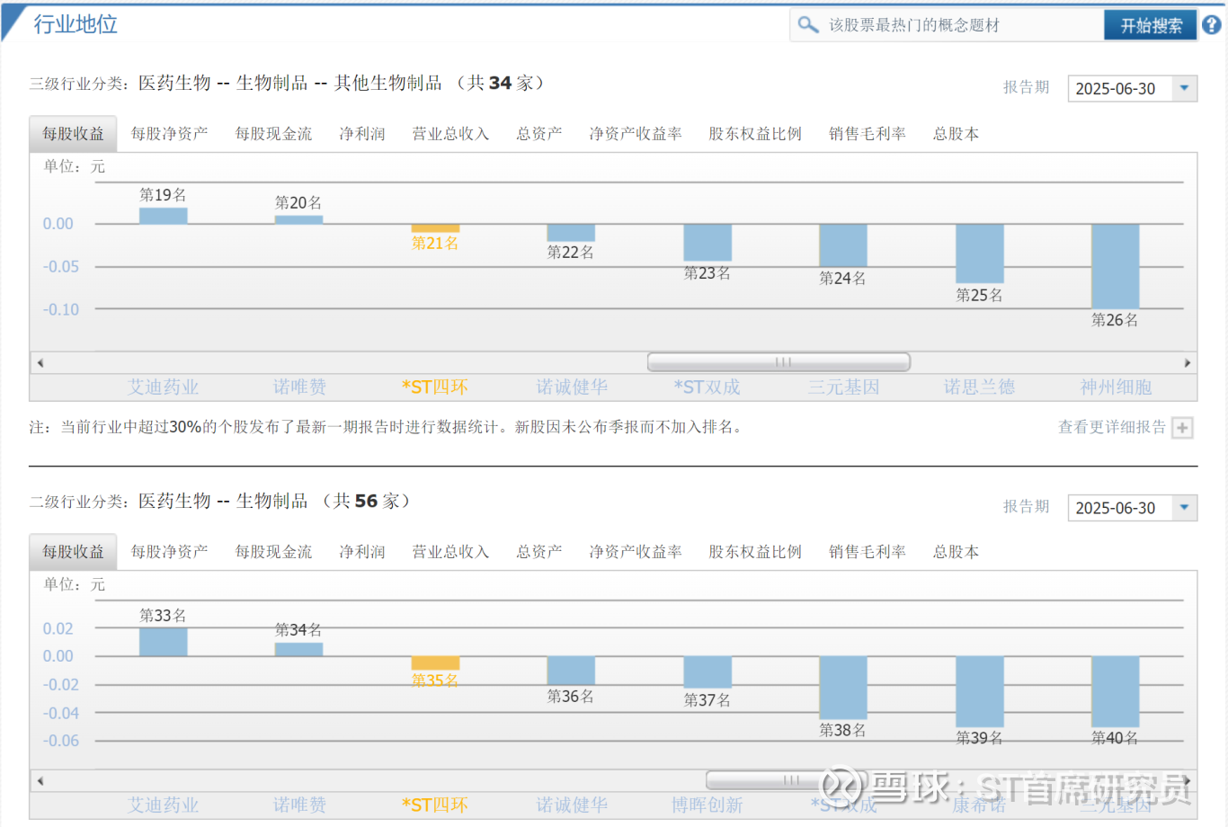Viewport: 1228px width, 827px height.
Task: Select the 总资产 tab in the 三级行业 section
Action: pyautogui.click(x=539, y=134)
